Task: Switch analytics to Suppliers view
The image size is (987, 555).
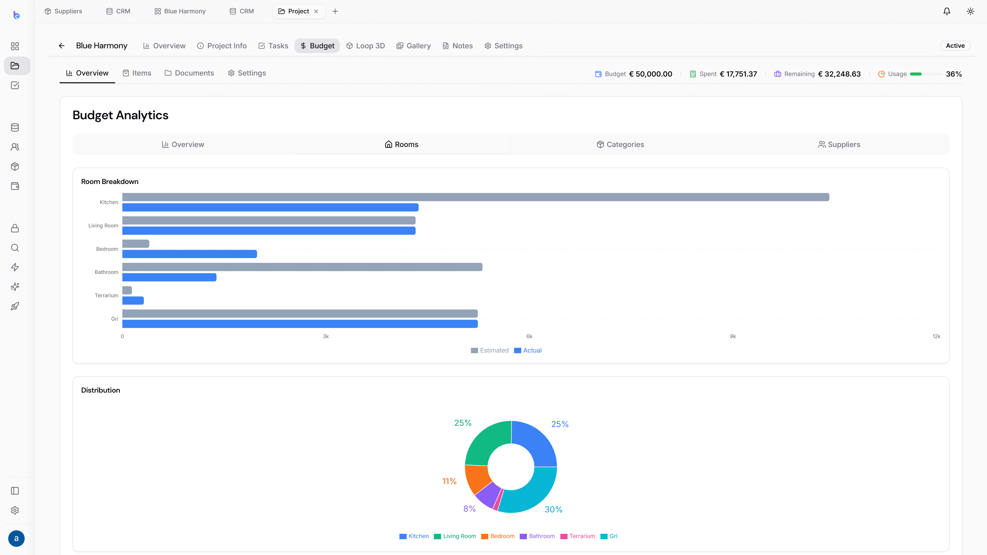Action: tap(839, 144)
